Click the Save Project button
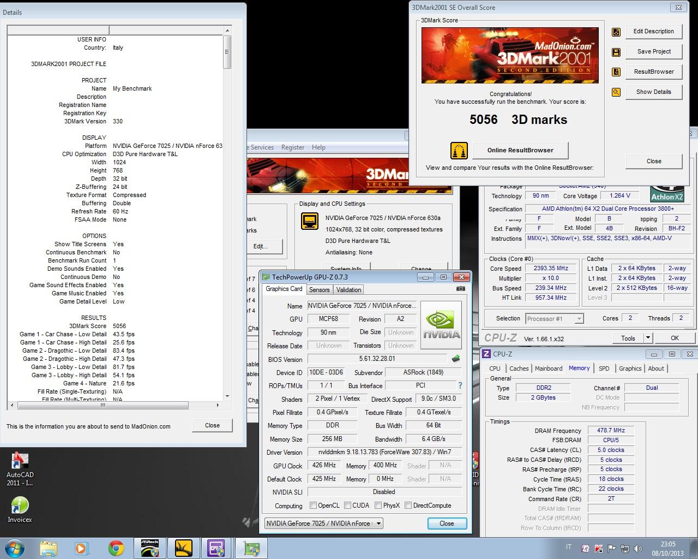The width and height of the screenshot is (698, 559). tap(653, 51)
